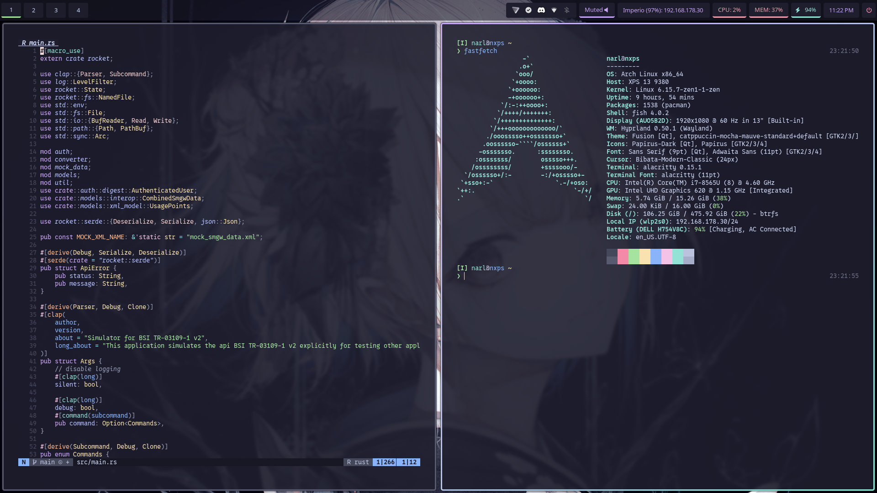Open the Wi-Fi tray icon
This screenshot has height=493, width=877.
pos(554,10)
